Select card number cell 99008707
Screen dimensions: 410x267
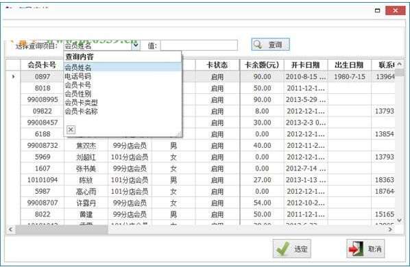click(x=42, y=203)
